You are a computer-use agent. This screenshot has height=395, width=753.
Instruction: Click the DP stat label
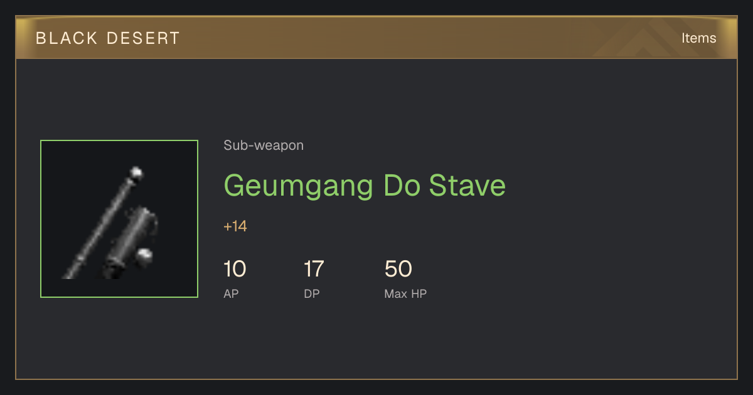312,293
